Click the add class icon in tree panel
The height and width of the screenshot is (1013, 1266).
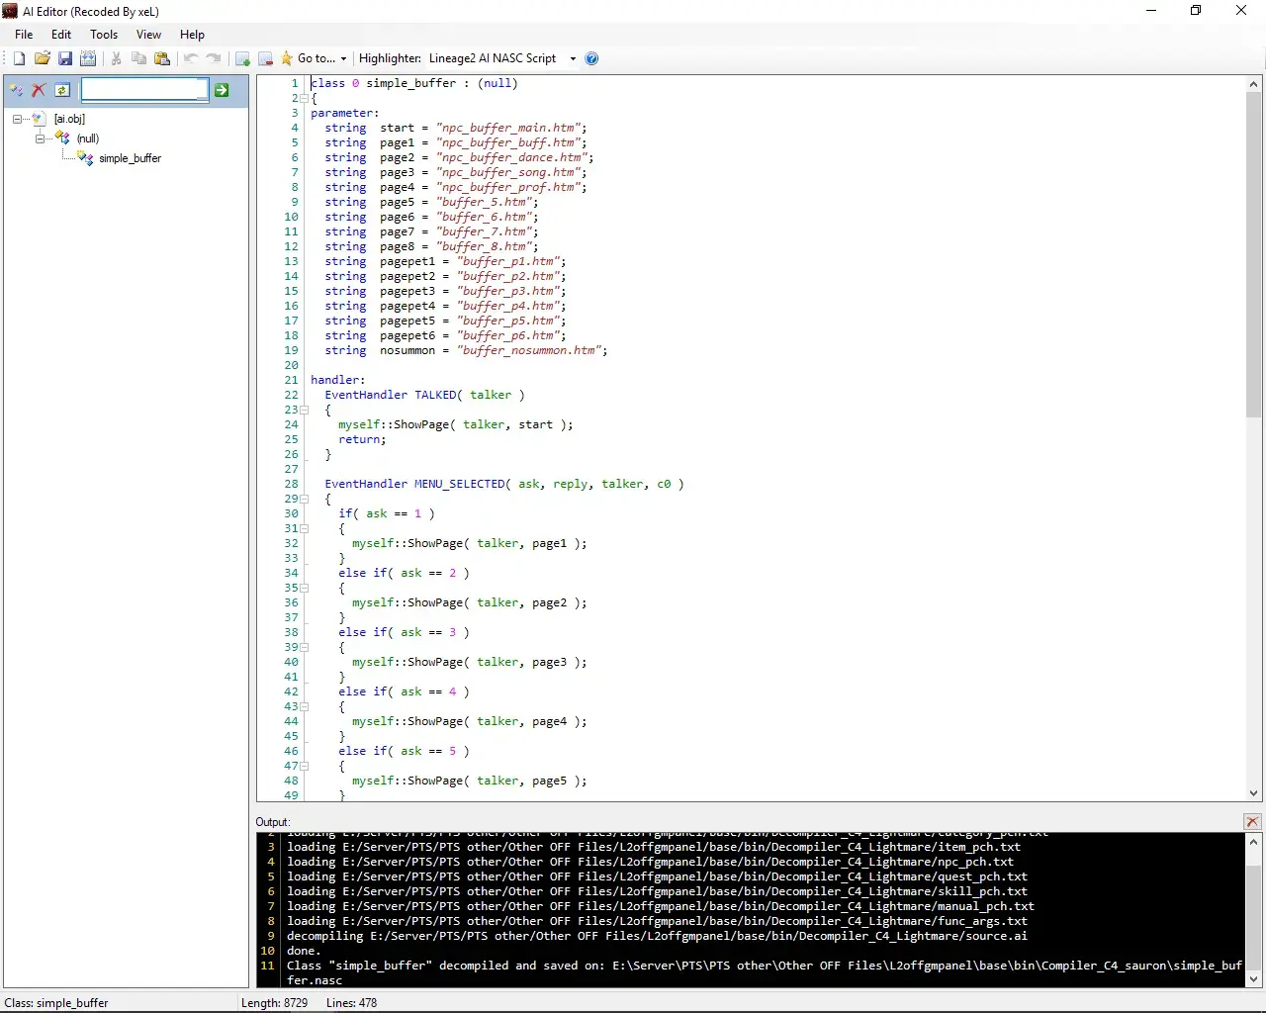(17, 90)
